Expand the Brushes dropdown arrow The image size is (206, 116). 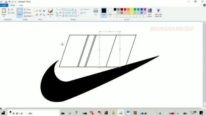point(50,16)
